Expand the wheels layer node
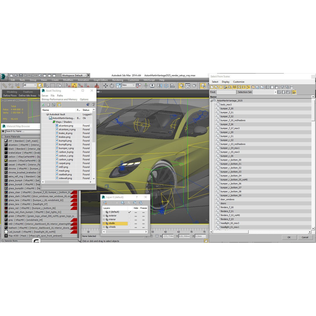This screenshot has width=316, height=316. (104, 227)
